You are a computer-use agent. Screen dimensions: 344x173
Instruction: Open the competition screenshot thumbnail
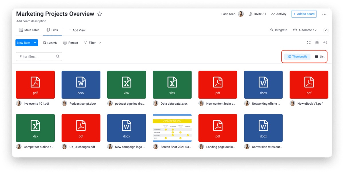point(172,128)
